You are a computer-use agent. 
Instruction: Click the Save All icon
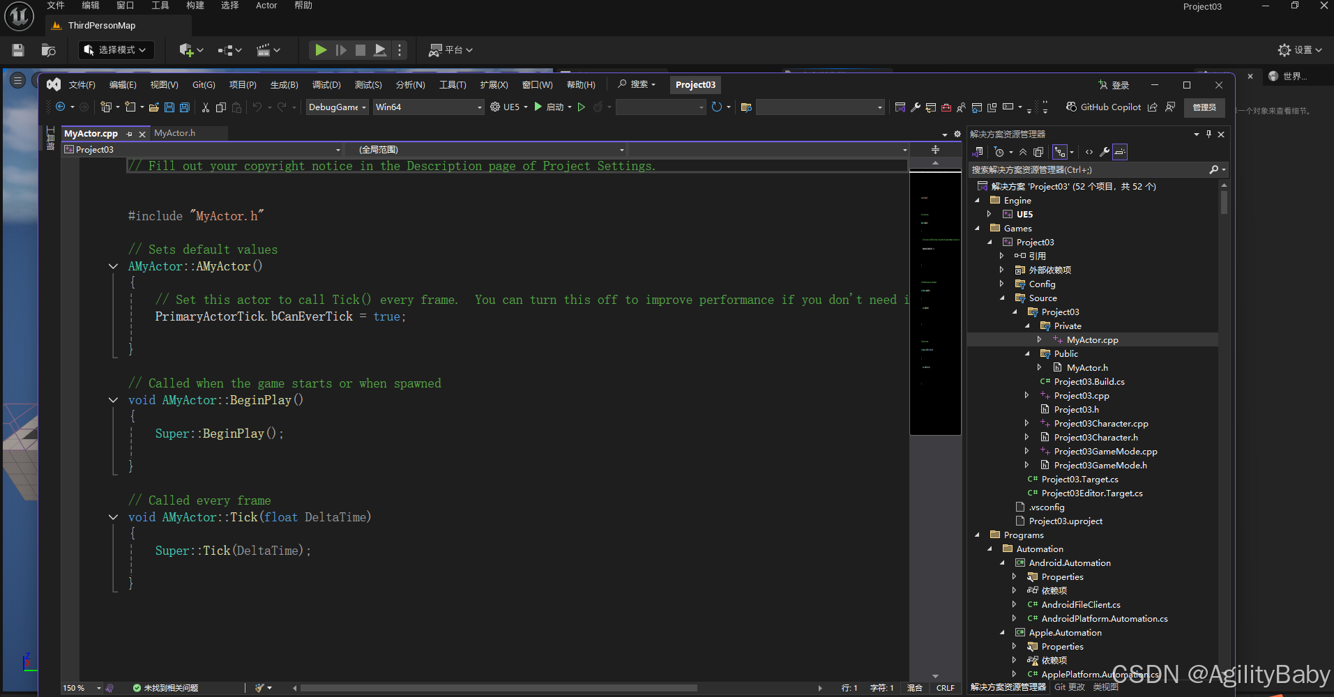click(185, 107)
